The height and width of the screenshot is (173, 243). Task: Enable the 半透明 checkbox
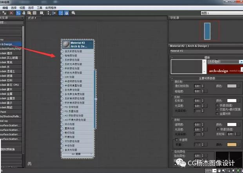[x=176, y=140]
